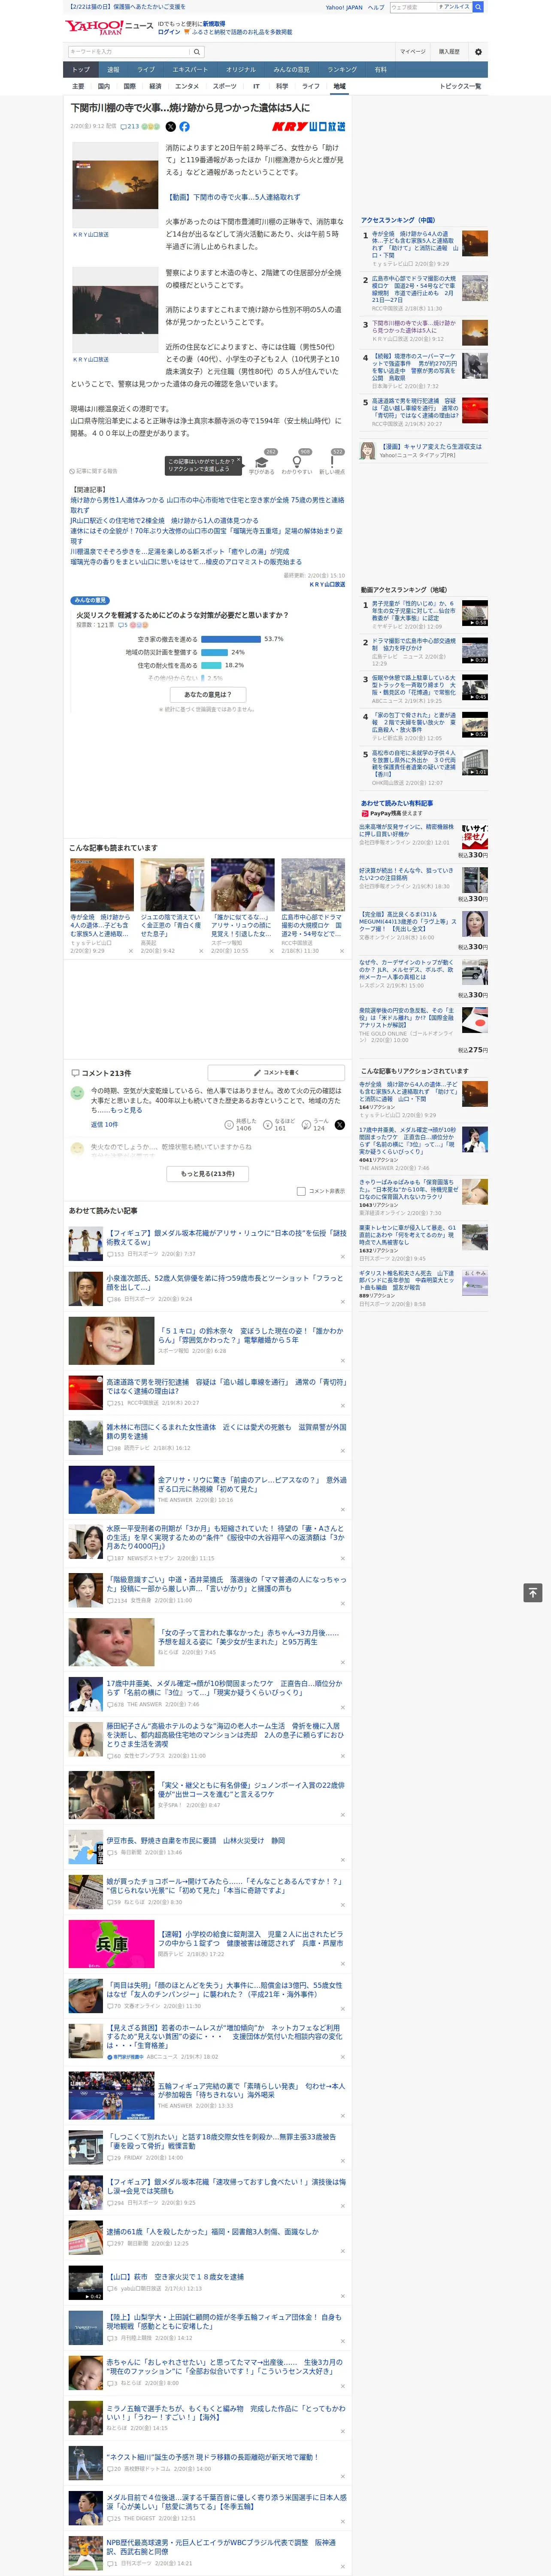Open マイページ link

412,51
